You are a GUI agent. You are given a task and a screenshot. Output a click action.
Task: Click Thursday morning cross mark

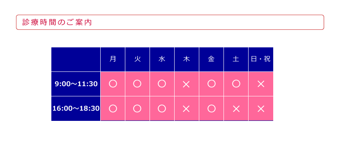click(x=187, y=84)
